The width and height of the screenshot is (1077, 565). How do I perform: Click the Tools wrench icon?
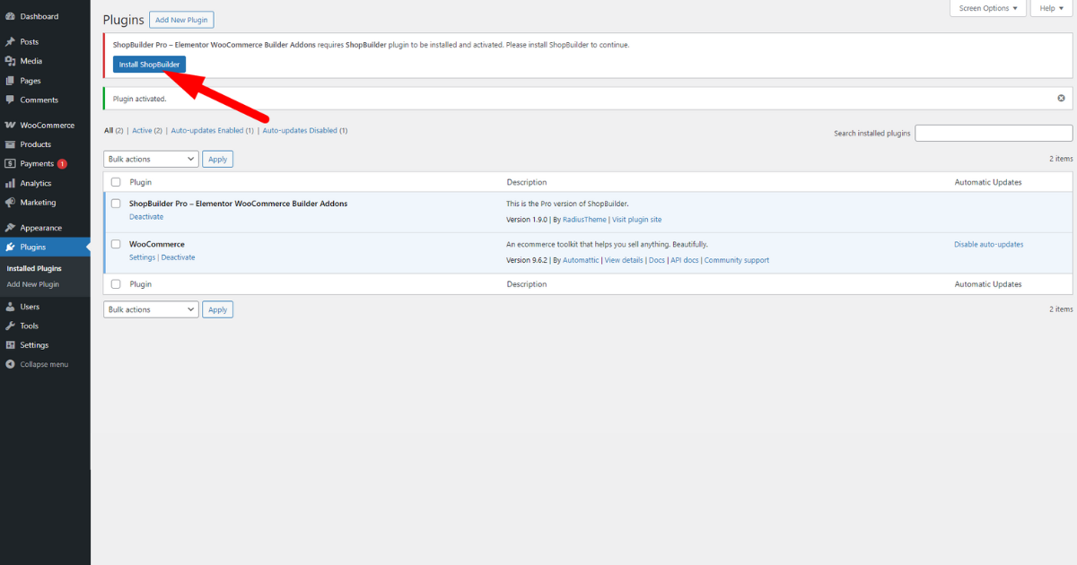pyautogui.click(x=10, y=326)
